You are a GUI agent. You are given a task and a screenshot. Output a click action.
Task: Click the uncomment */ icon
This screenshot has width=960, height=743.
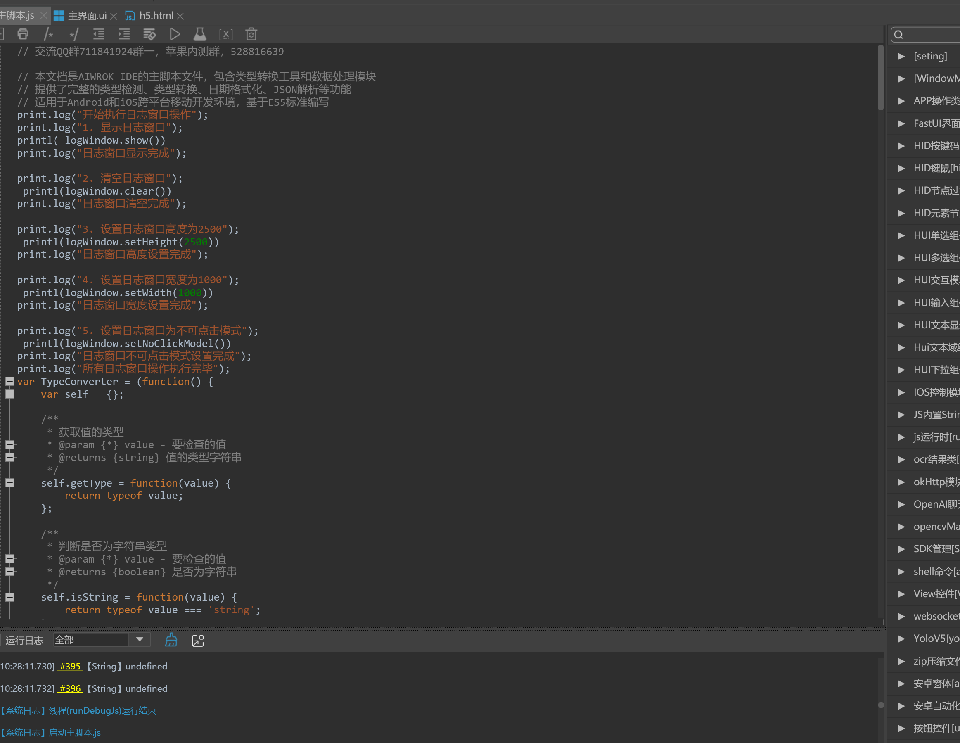click(x=73, y=34)
